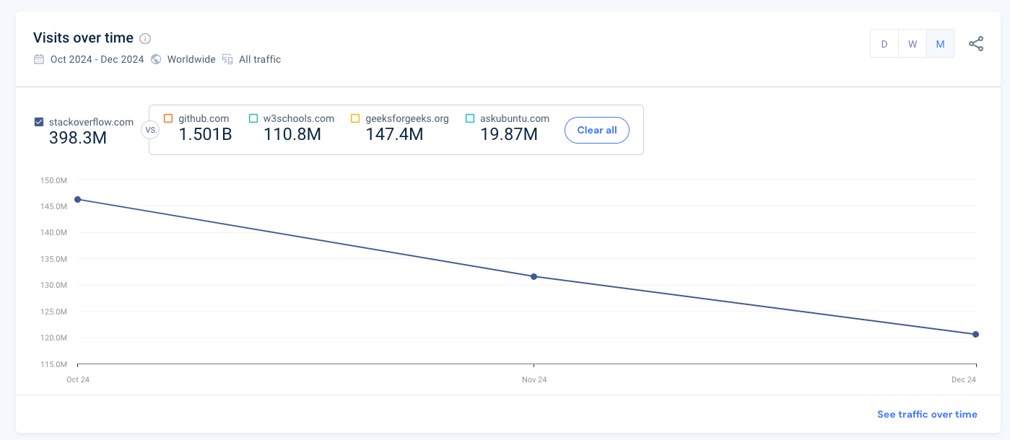1010x440 pixels.
Task: Switch to weekly view with W
Action: coord(913,44)
